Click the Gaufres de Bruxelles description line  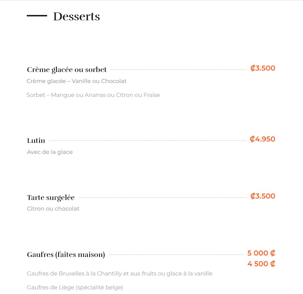click(120, 274)
